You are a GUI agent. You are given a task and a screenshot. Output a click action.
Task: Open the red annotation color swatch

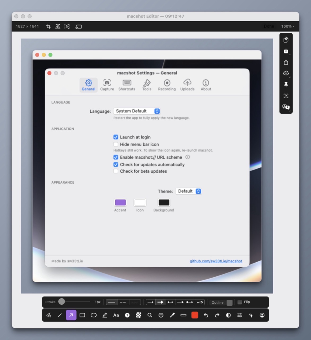(x=195, y=315)
